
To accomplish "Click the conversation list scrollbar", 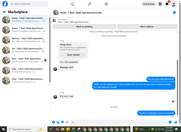I will [50, 50].
